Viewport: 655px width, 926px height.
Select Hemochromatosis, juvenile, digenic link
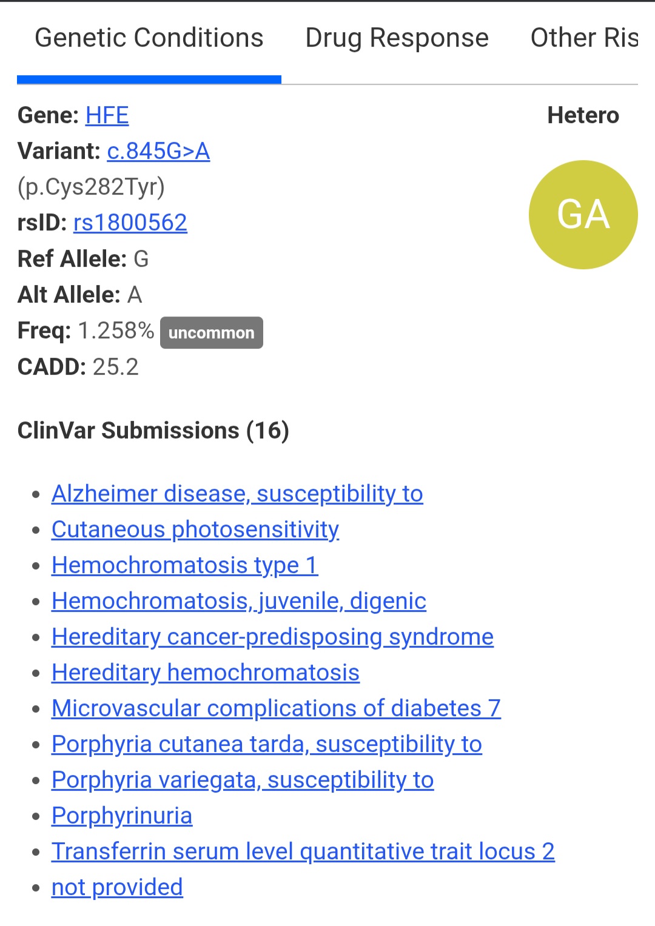(238, 601)
